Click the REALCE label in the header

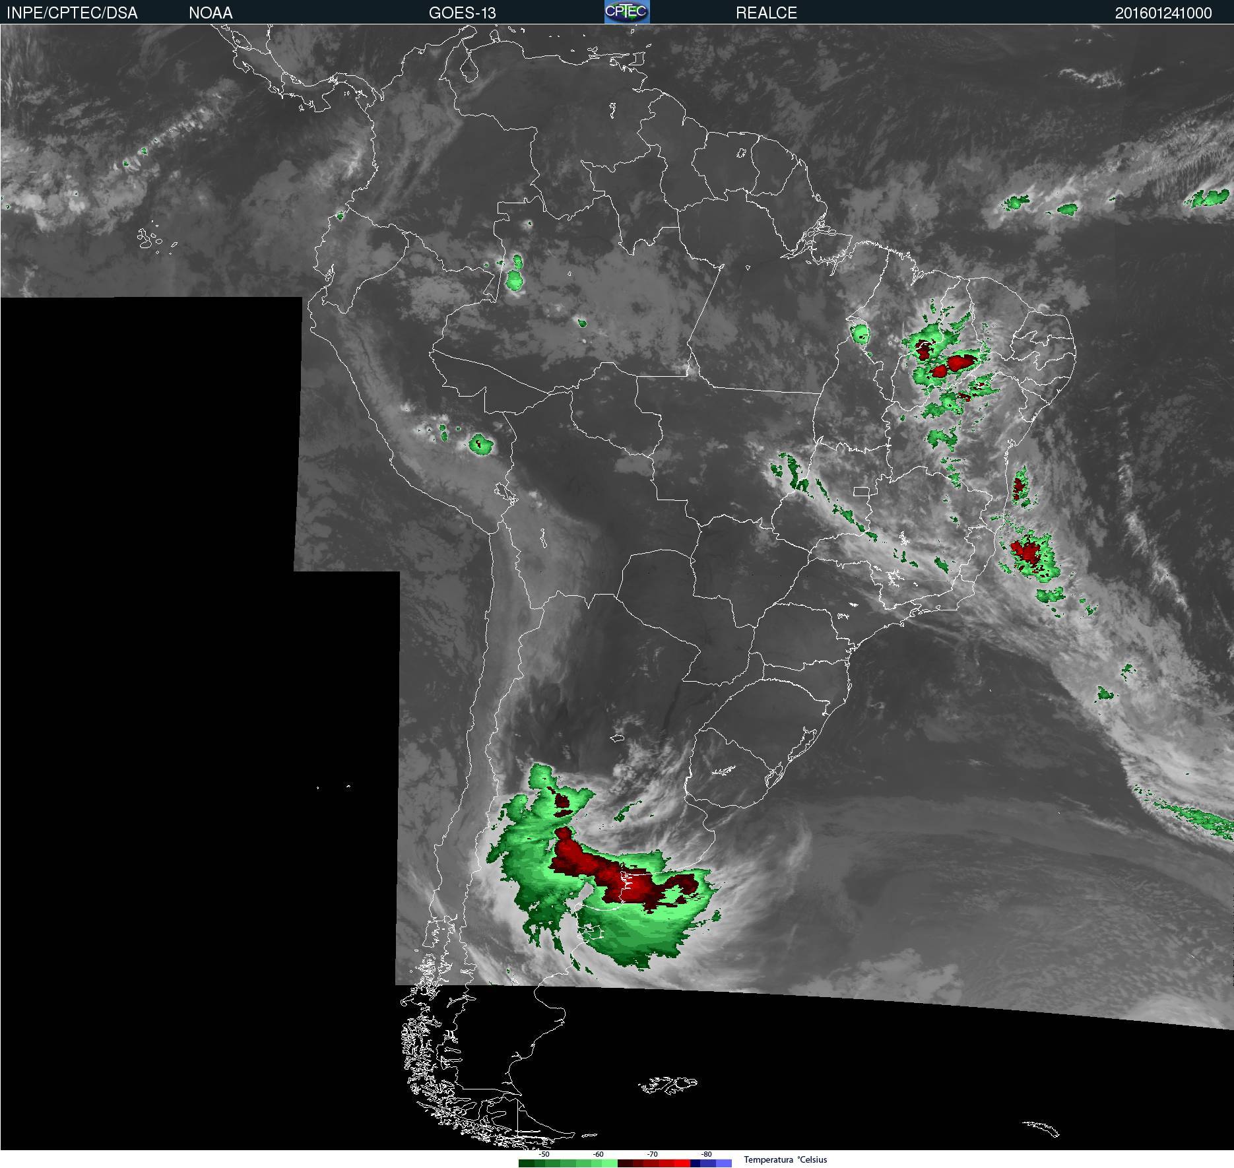[x=766, y=13]
